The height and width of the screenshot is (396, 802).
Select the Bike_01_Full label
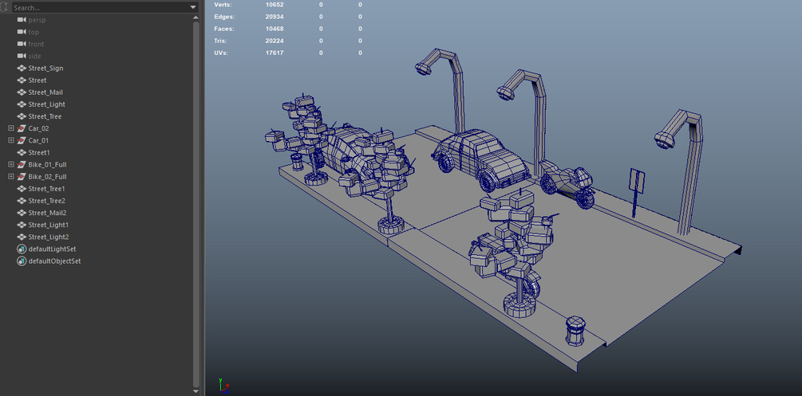pyautogui.click(x=47, y=164)
